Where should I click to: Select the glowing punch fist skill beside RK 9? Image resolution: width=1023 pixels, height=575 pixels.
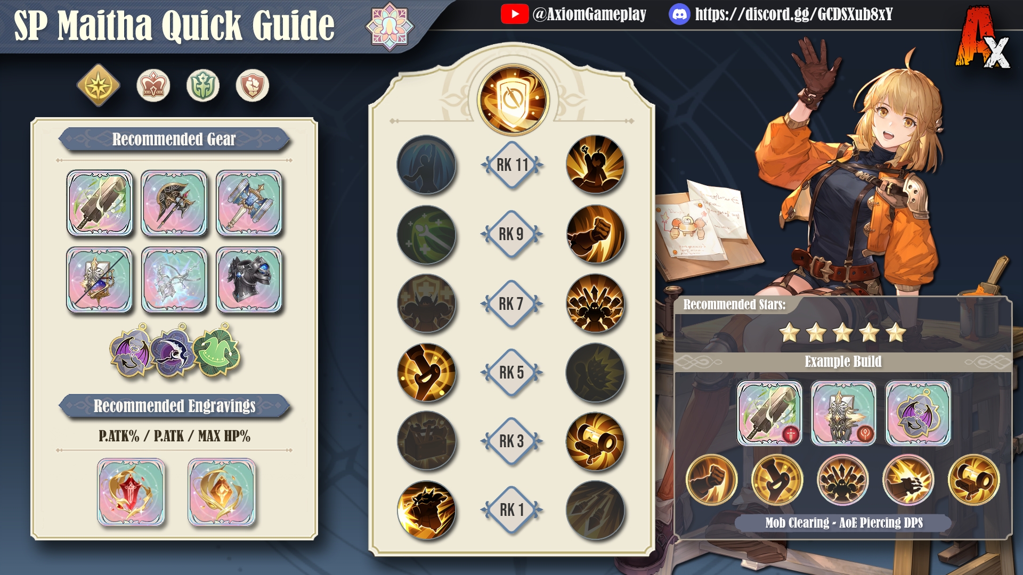click(595, 234)
